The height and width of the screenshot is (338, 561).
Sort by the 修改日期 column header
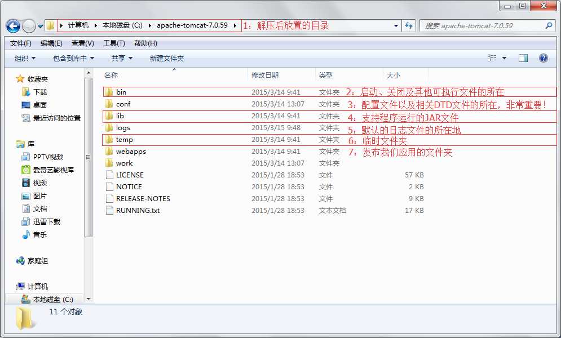pos(265,75)
